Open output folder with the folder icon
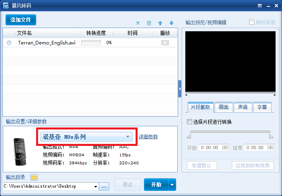The height and width of the screenshot is (196, 282). [x=34, y=178]
